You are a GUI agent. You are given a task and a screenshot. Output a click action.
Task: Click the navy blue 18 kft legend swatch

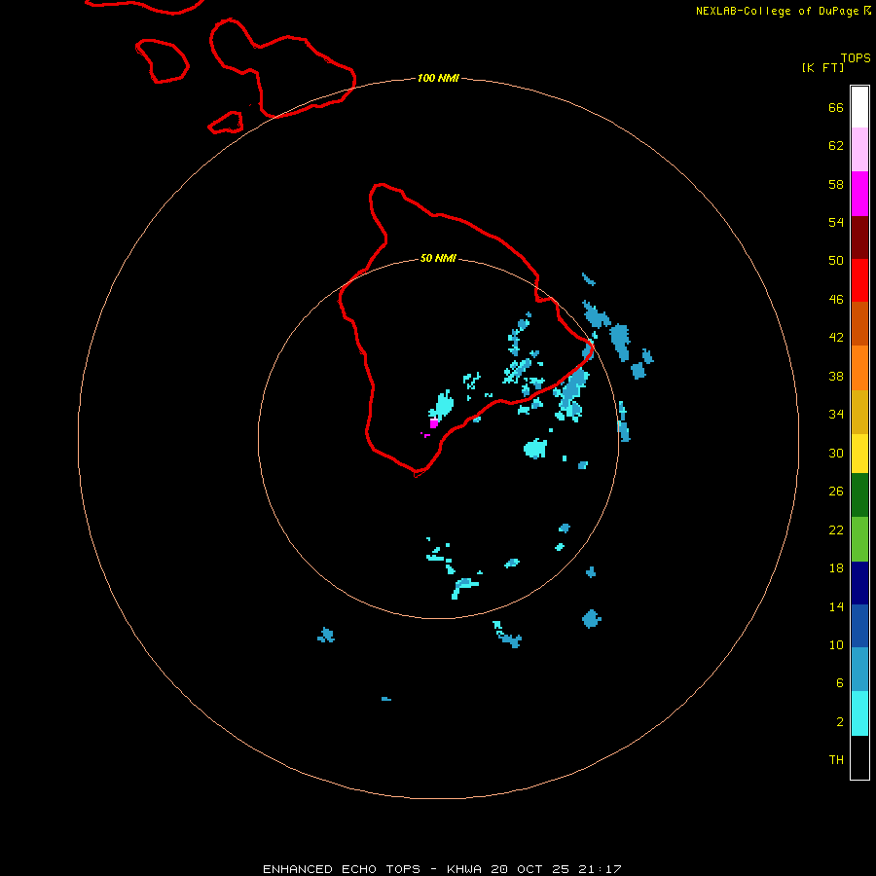[x=859, y=583]
